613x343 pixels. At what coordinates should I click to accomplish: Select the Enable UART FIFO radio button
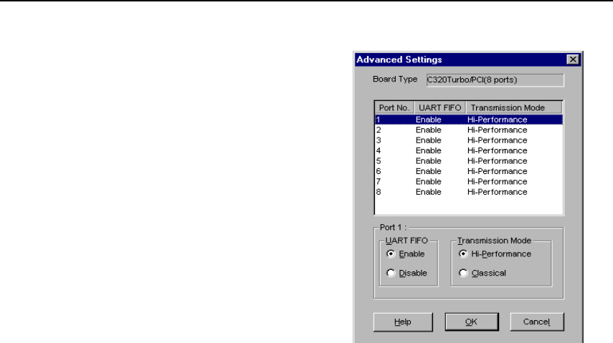tap(390, 254)
